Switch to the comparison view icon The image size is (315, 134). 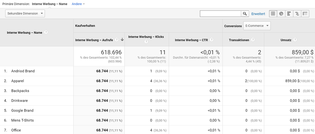pyautogui.click(x=297, y=14)
